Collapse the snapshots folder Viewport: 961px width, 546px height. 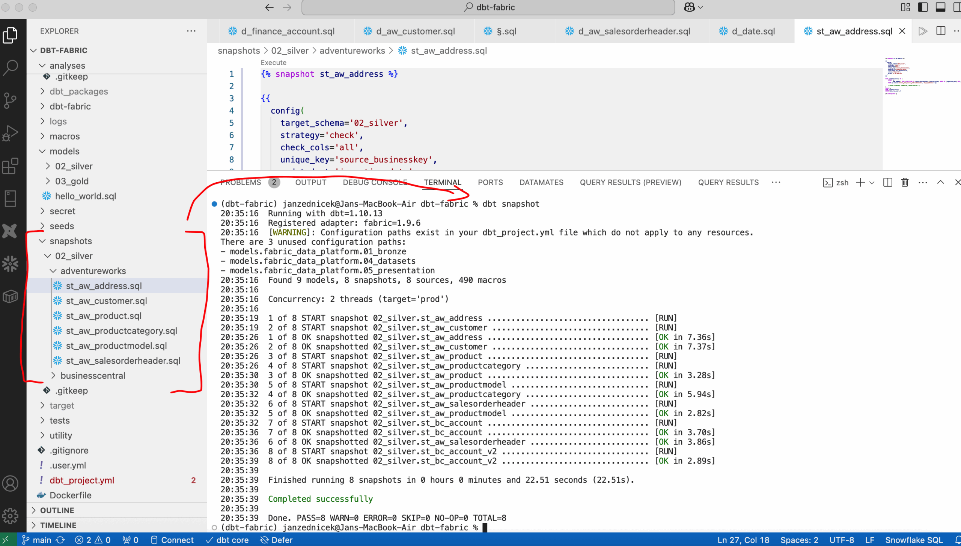tap(71, 241)
